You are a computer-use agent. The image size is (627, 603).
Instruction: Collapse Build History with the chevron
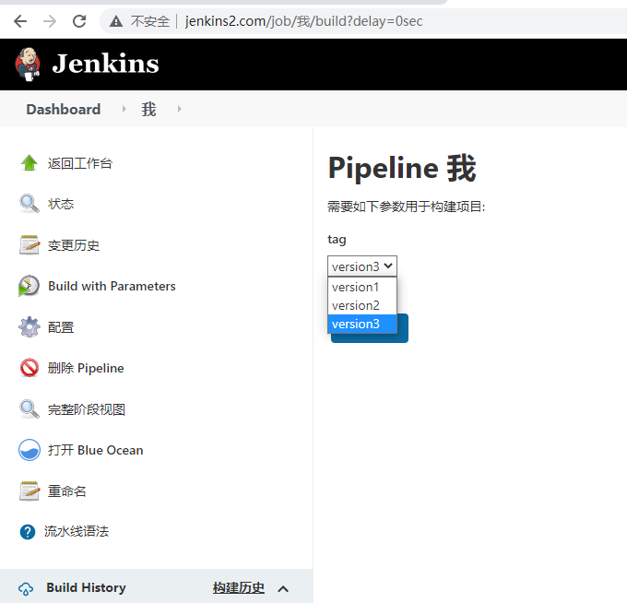[x=283, y=588]
